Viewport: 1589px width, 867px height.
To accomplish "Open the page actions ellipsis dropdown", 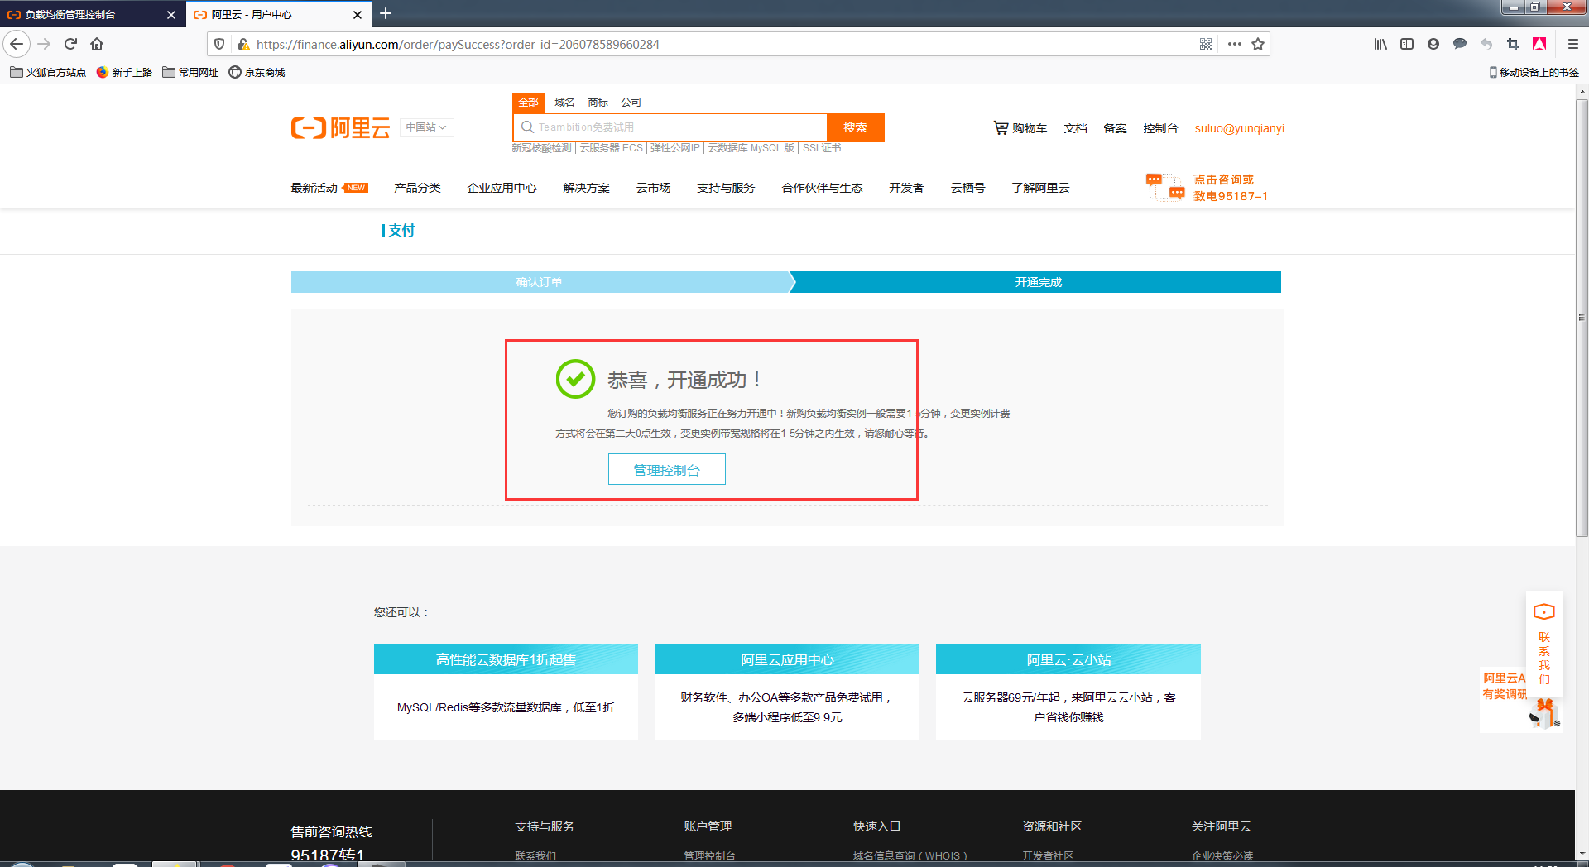I will pyautogui.click(x=1234, y=44).
